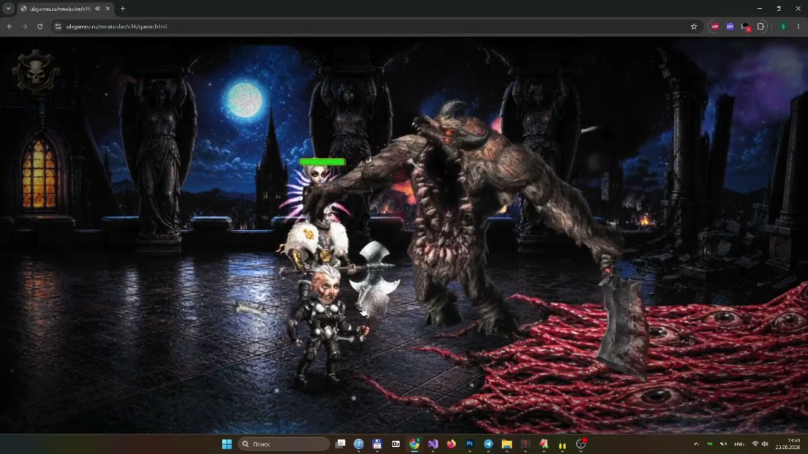
Task: Bookmark this page with the star icon
Action: coord(694,26)
